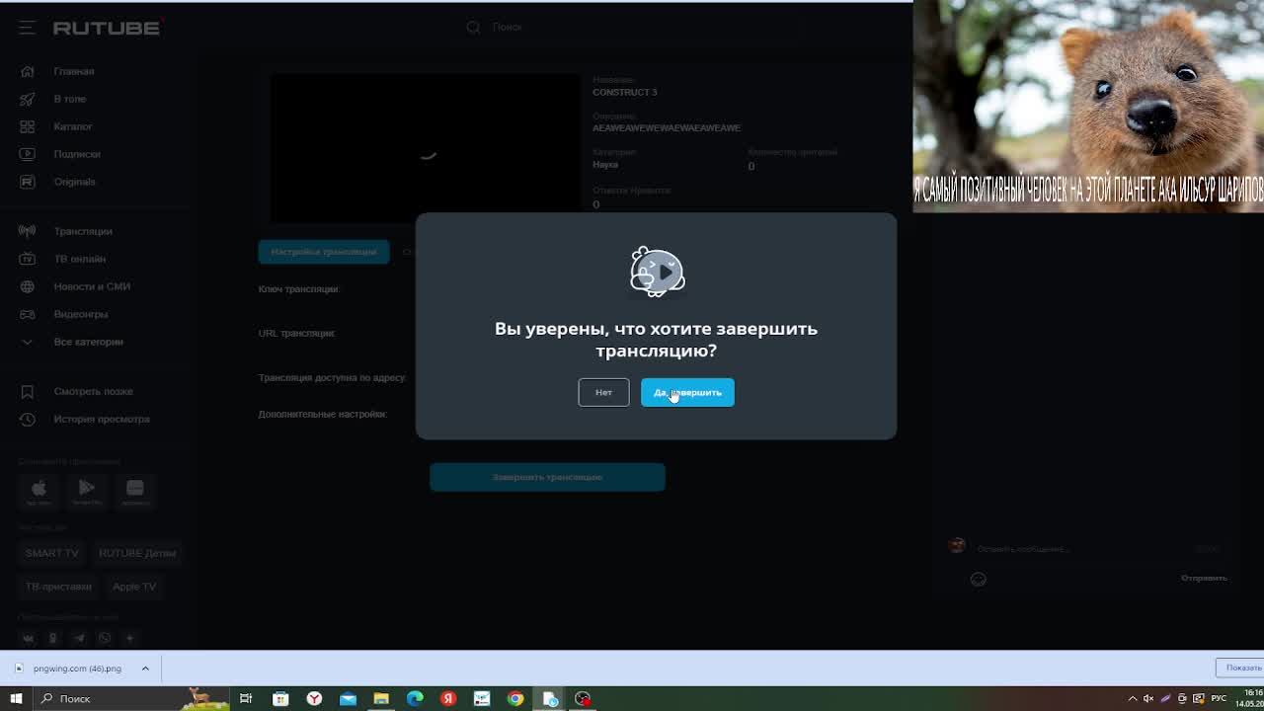
Task: Open the 'SMART TV' device button
Action: click(x=52, y=553)
